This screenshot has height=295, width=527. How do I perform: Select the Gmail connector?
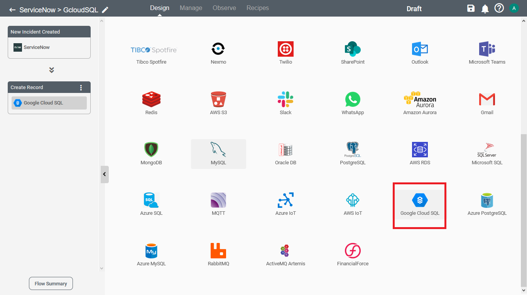coord(487,104)
